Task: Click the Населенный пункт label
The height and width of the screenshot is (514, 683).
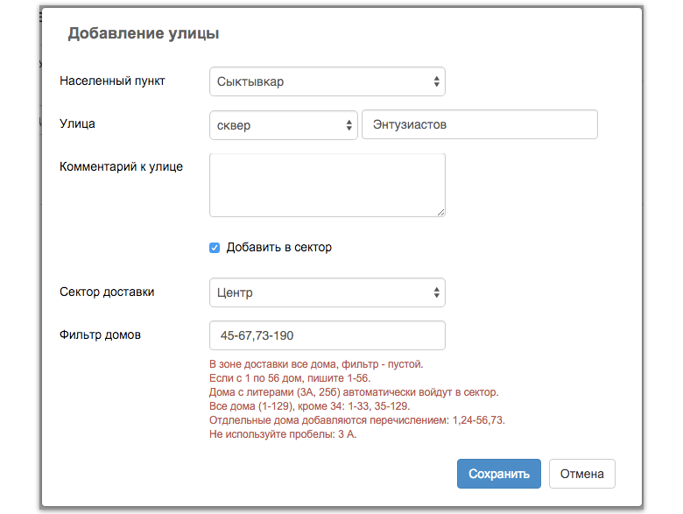Action: pyautogui.click(x=112, y=81)
